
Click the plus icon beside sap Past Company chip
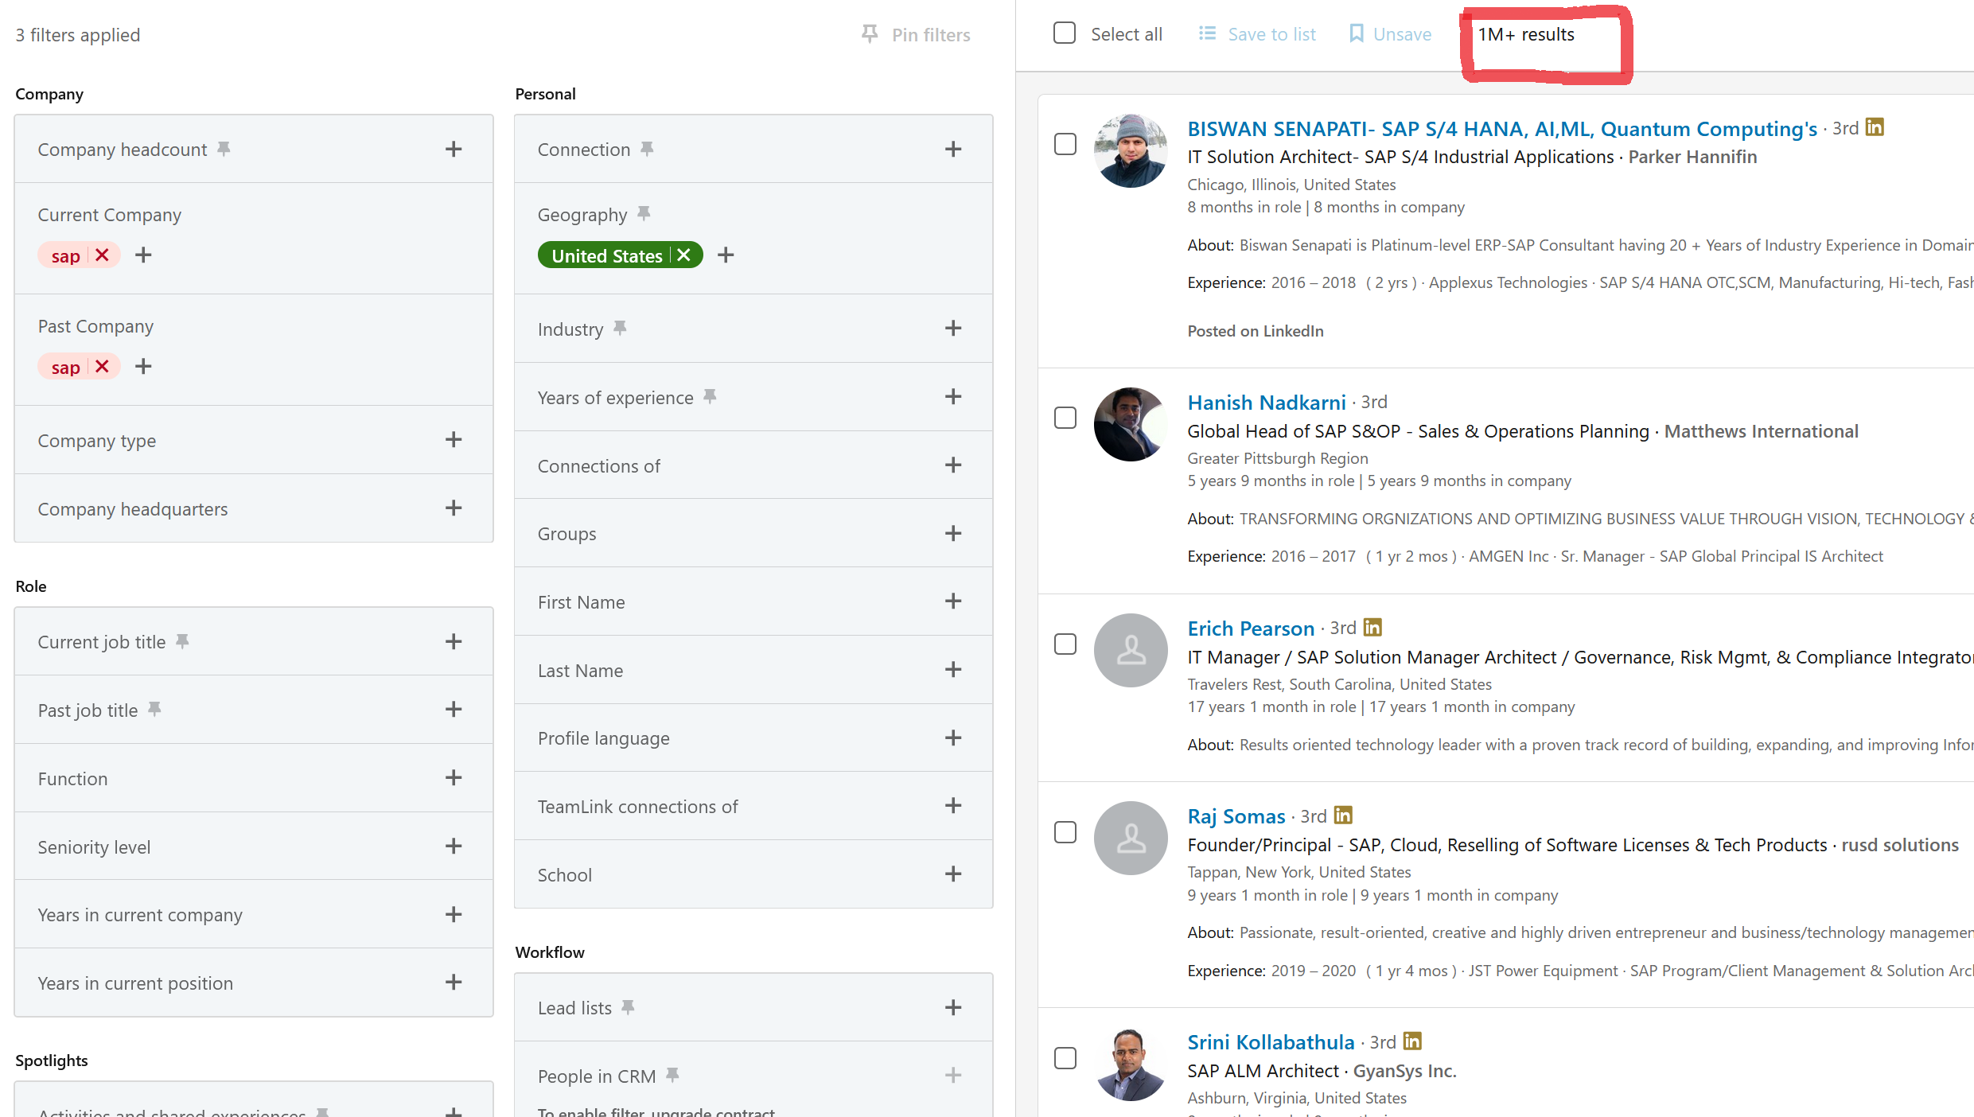click(x=143, y=366)
